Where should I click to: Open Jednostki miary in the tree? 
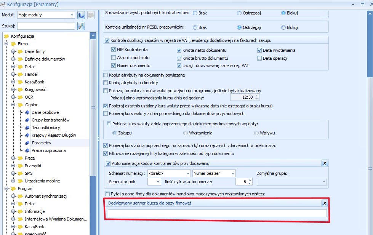click(46, 128)
